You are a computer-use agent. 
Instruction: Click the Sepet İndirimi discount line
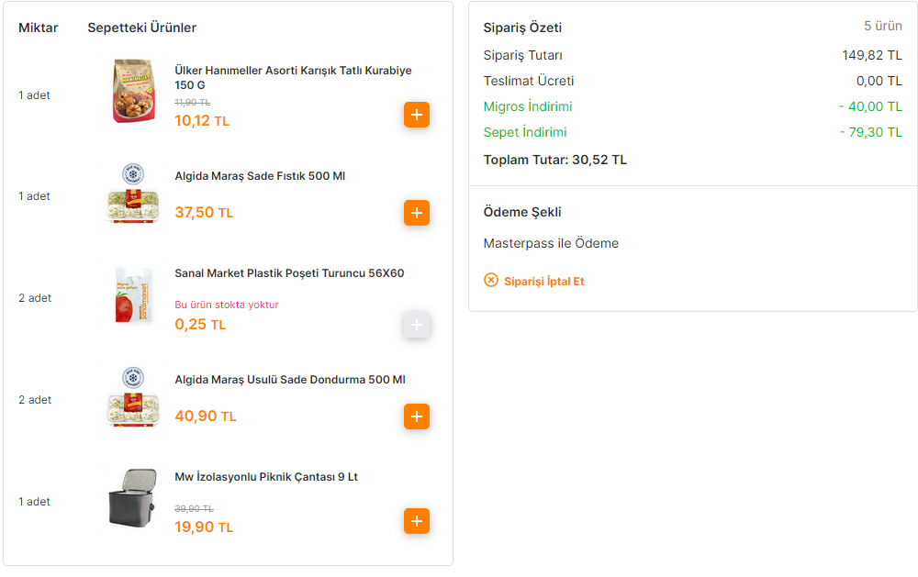(x=692, y=132)
